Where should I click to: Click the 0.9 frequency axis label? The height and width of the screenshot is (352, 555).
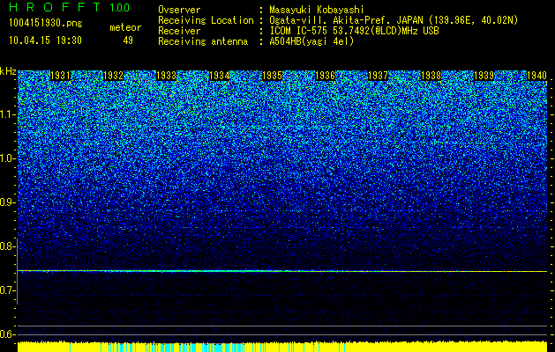8,202
